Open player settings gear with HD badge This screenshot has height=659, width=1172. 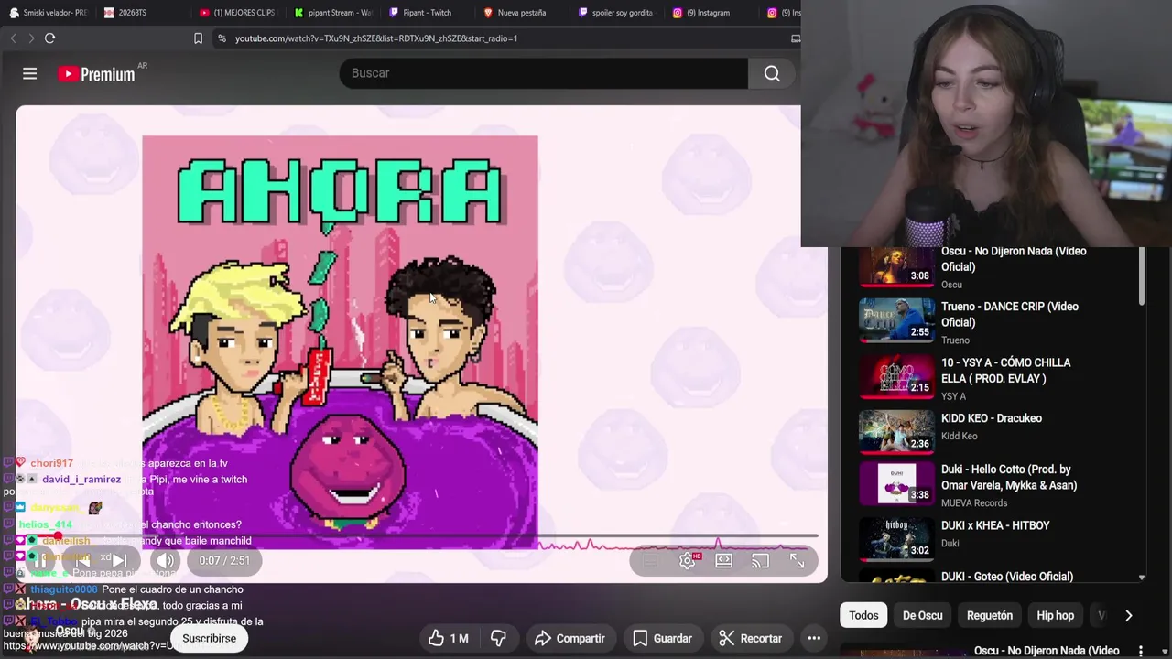689,561
